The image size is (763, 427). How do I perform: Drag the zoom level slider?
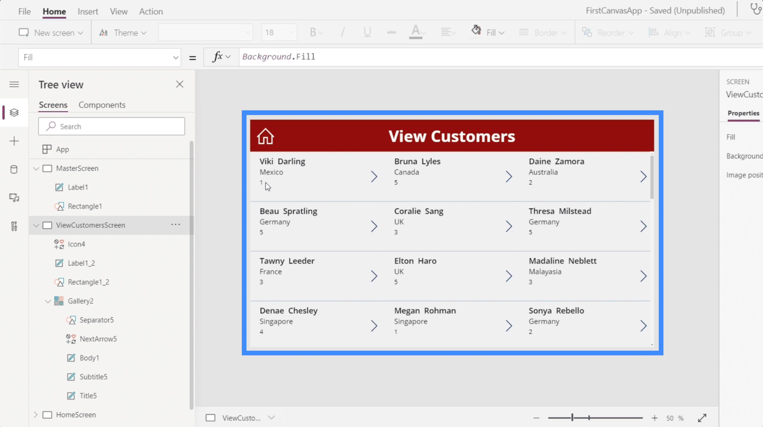pyautogui.click(x=572, y=417)
